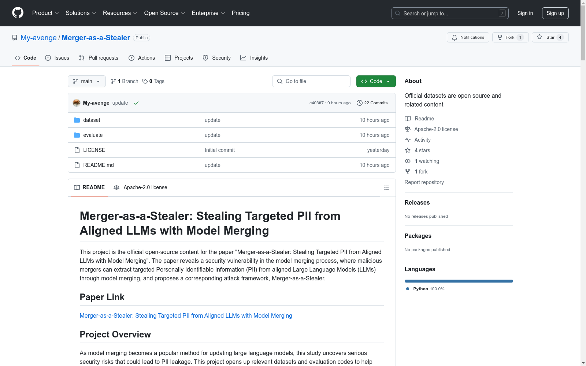Click the book icon next to Readme
Image resolution: width=586 pixels, height=366 pixels.
click(x=408, y=119)
